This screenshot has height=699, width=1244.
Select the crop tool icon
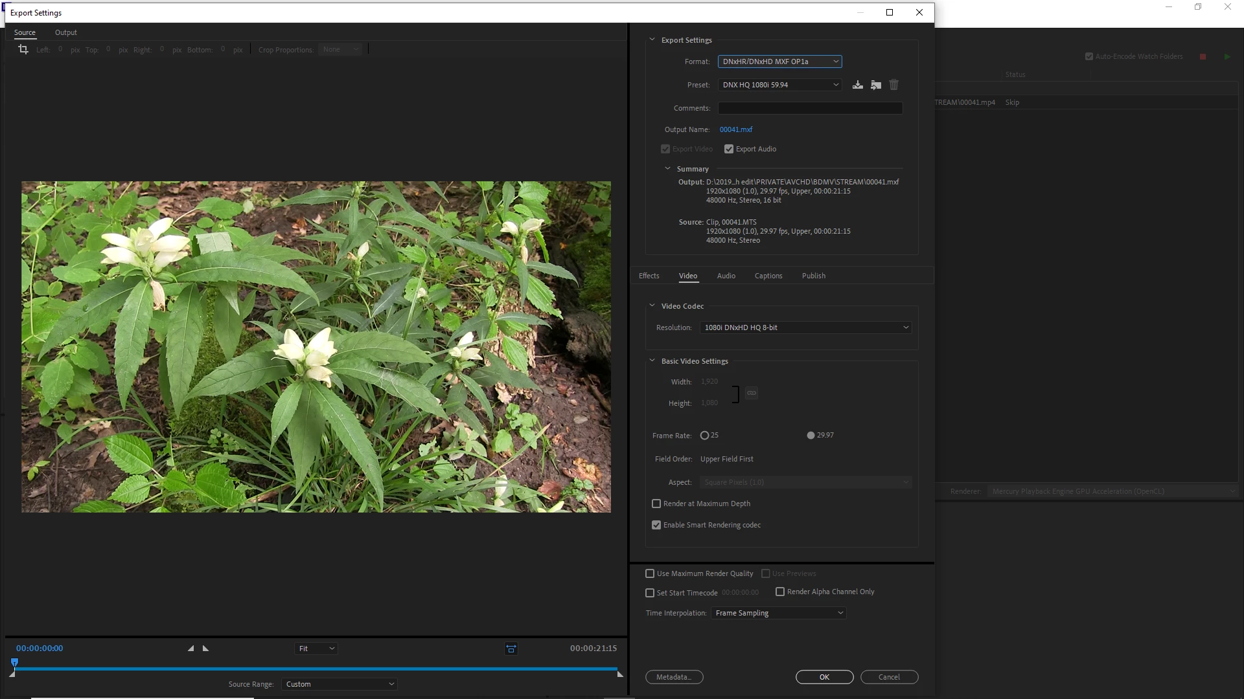click(23, 49)
